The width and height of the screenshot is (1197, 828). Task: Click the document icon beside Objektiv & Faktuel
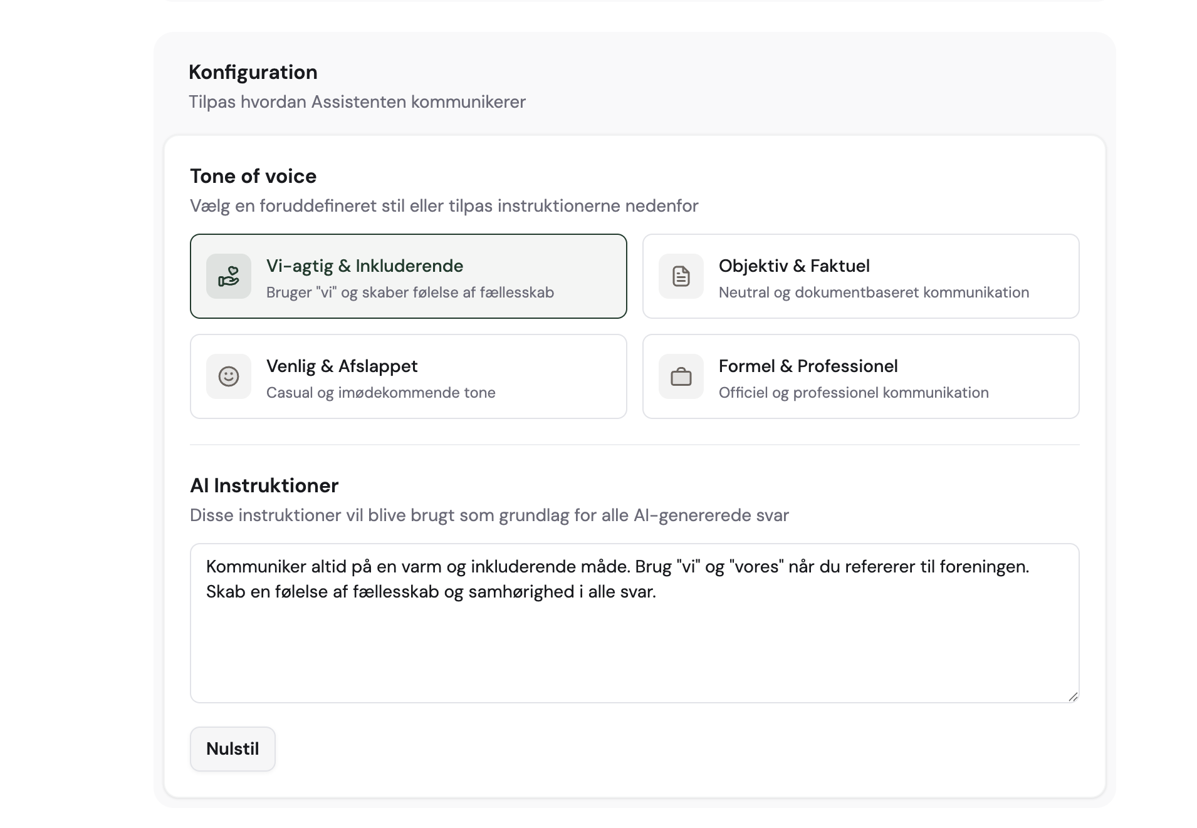(681, 276)
